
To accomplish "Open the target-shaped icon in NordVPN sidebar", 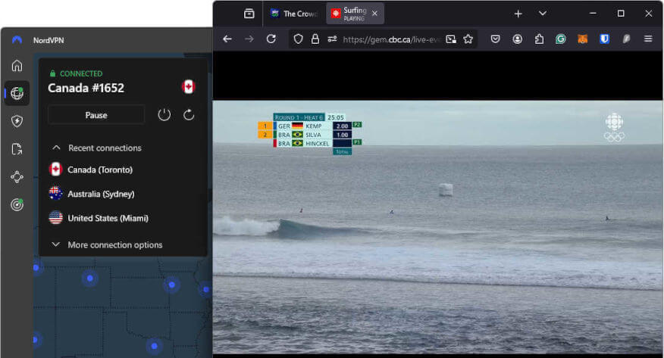I will coord(17,204).
